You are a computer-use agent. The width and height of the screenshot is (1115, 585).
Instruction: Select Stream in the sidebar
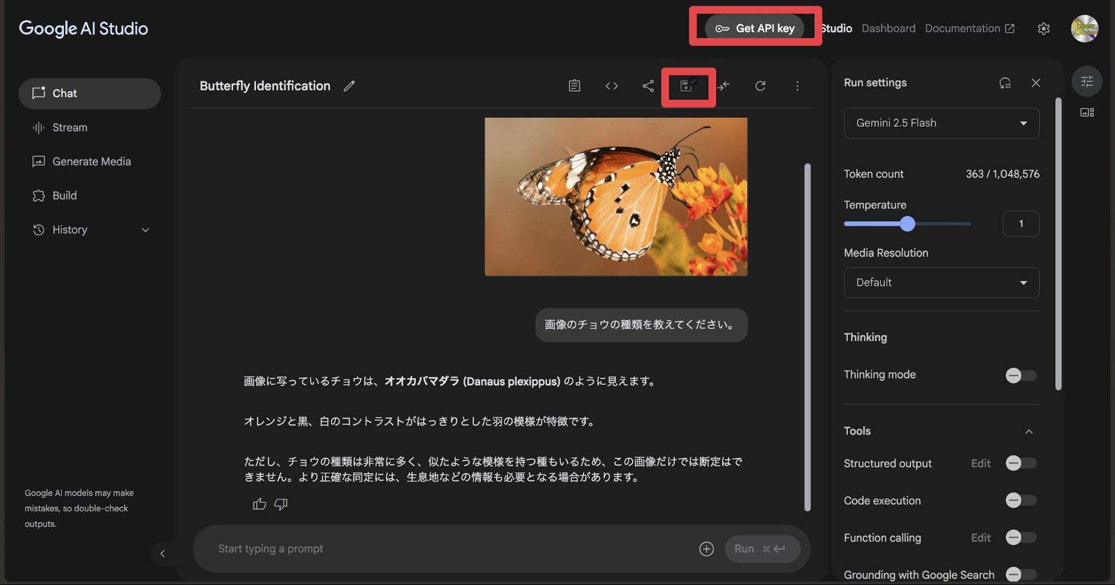(90, 127)
